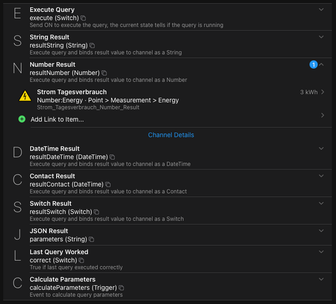Expand the String Result channel
Viewport: 336px width, 304px height.
pos(321,37)
